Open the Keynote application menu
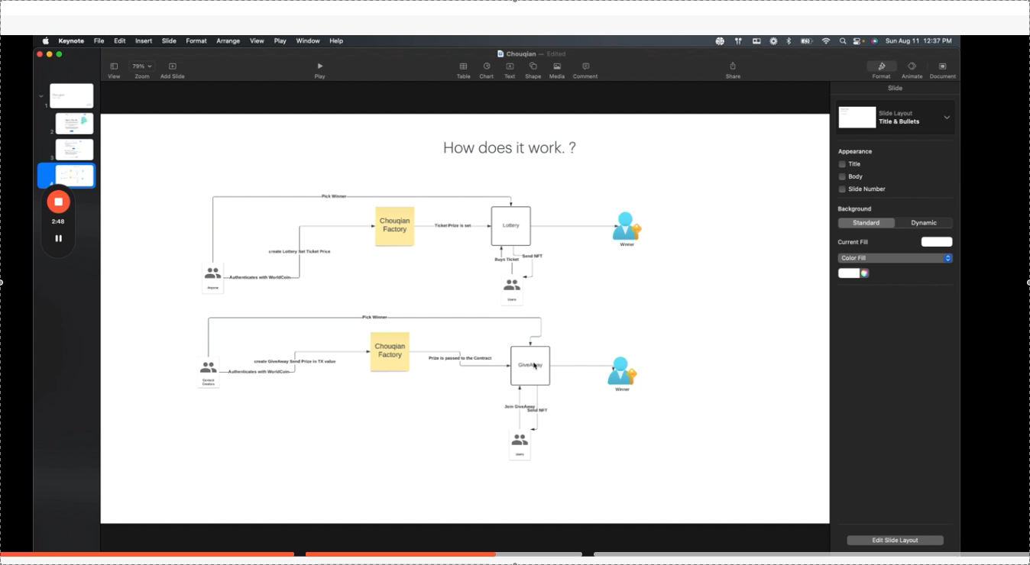 point(71,40)
